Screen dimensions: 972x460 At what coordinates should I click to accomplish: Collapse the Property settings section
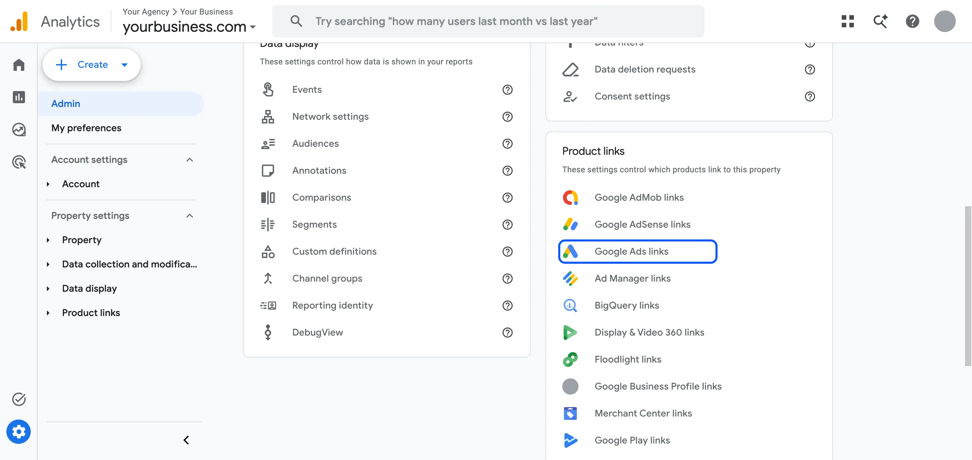point(189,216)
